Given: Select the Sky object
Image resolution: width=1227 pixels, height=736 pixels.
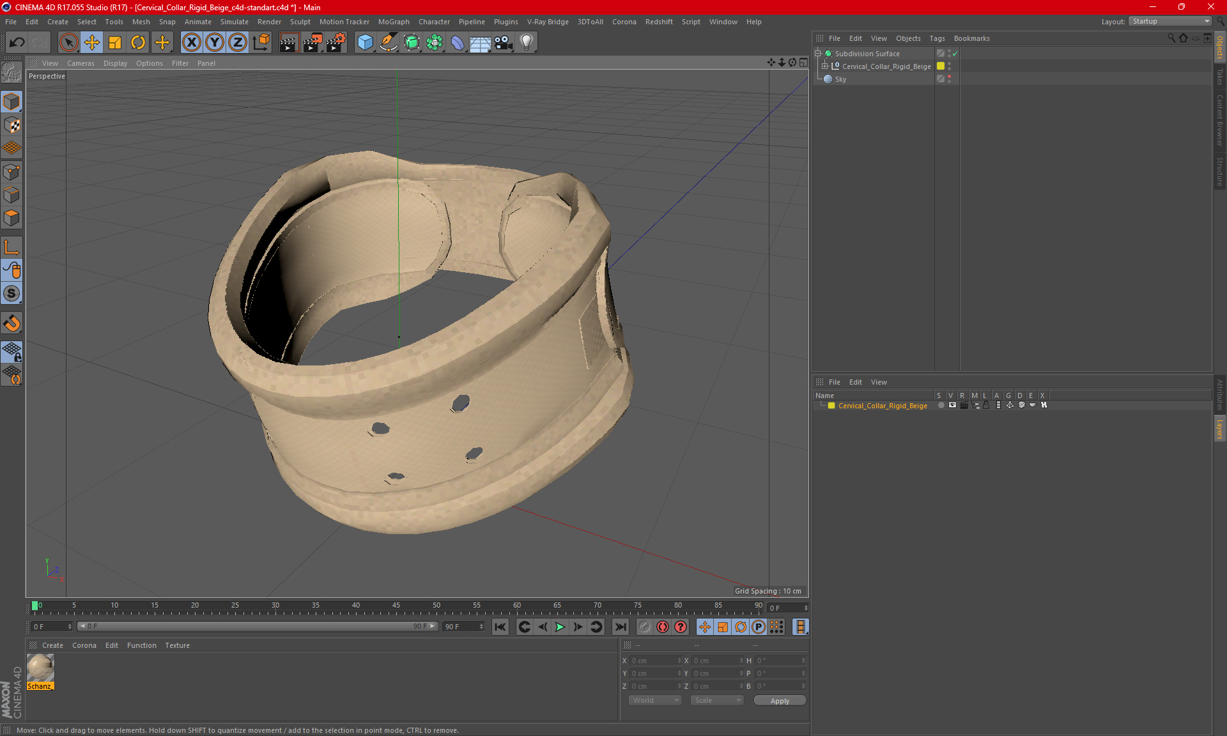Looking at the screenshot, I should point(840,79).
